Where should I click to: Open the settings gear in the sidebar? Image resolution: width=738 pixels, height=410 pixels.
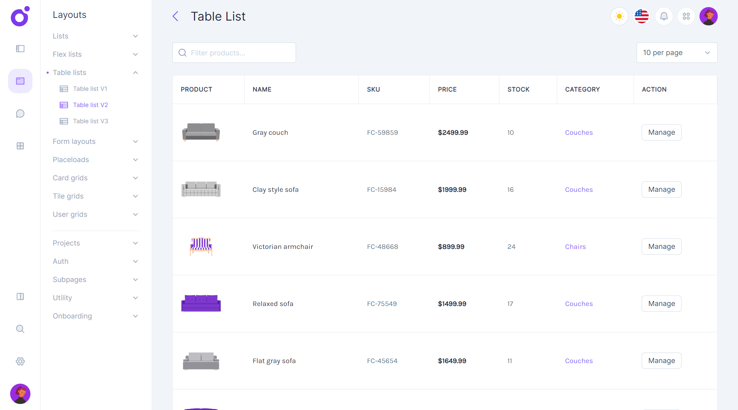(20, 361)
